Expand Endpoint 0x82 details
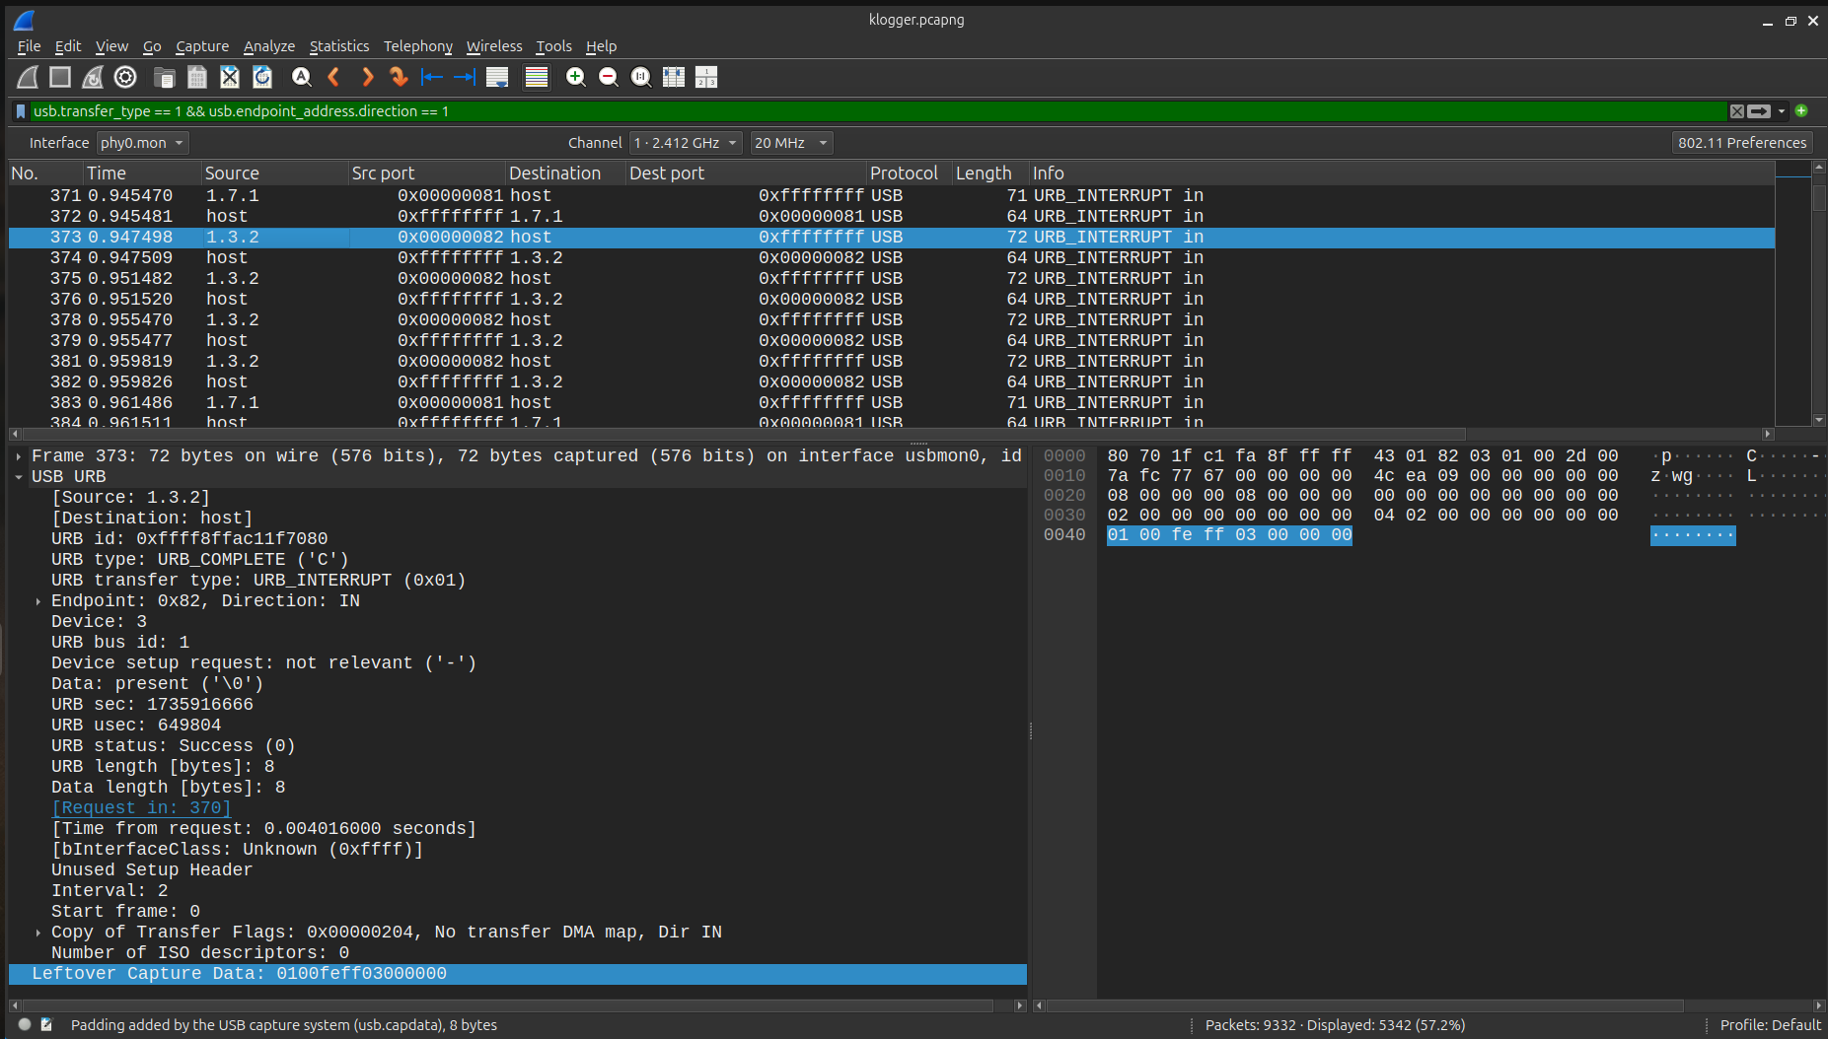This screenshot has width=1828, height=1039. (38, 601)
